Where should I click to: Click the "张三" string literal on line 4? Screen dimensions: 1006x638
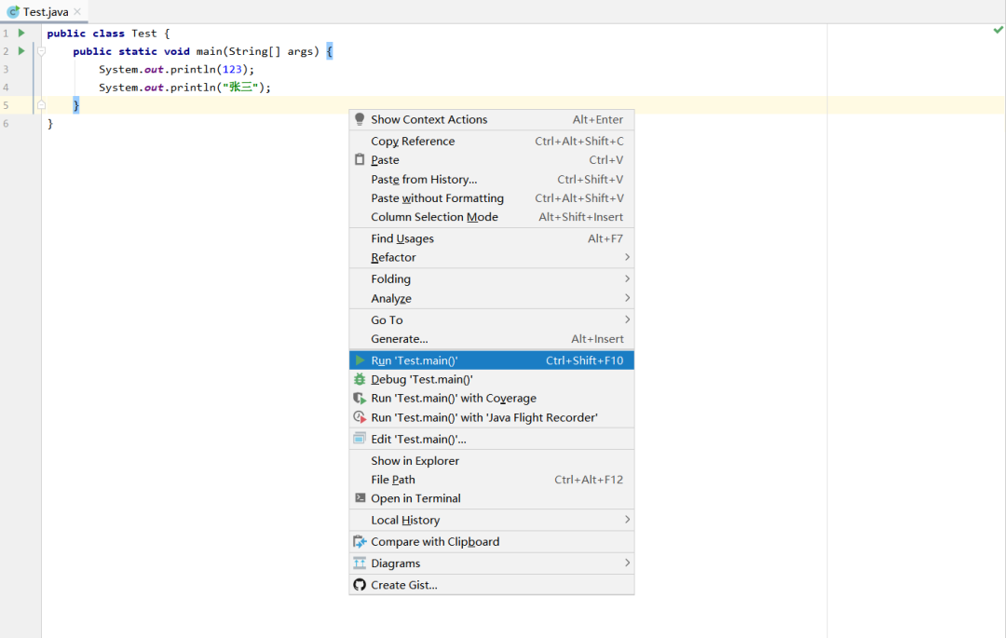(x=240, y=88)
